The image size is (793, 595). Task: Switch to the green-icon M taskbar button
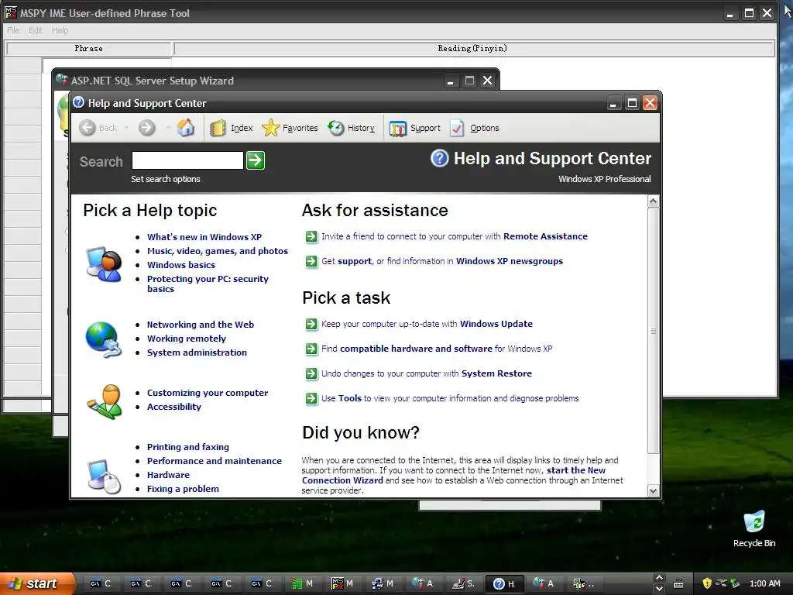[x=303, y=584]
